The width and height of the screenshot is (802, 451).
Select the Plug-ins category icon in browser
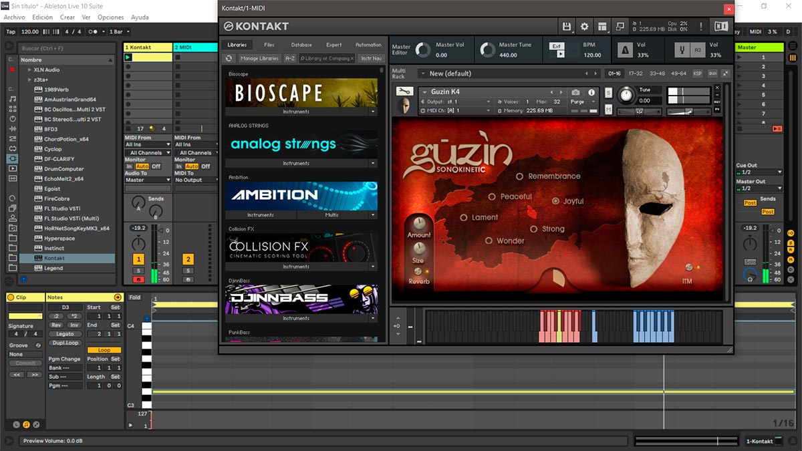[x=13, y=158]
